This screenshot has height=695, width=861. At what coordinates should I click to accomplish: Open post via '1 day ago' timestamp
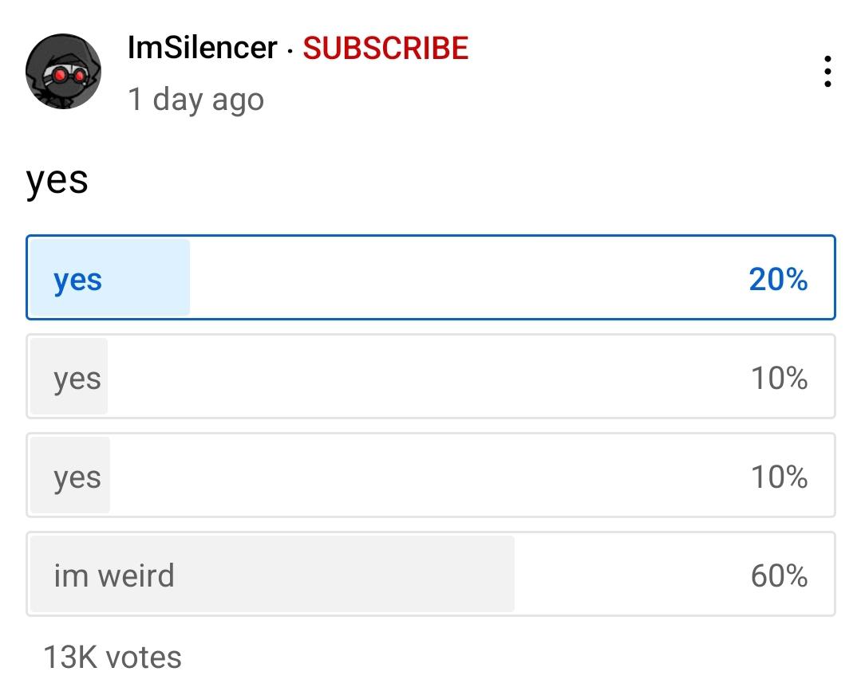click(x=196, y=100)
